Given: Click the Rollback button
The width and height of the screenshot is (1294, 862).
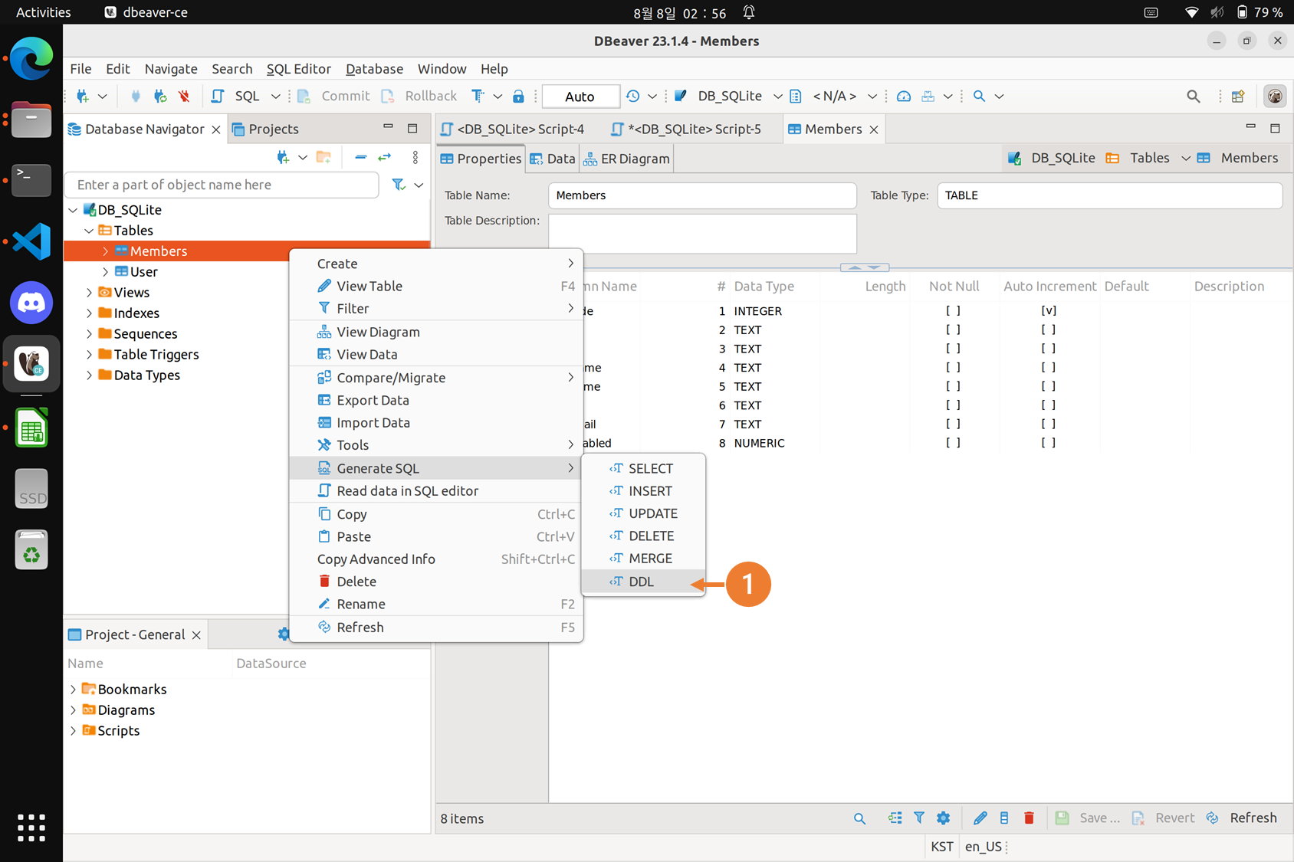Looking at the screenshot, I should pos(419,96).
